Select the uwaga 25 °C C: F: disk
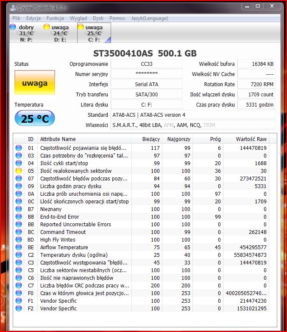The image size is (287, 332). 94,33
